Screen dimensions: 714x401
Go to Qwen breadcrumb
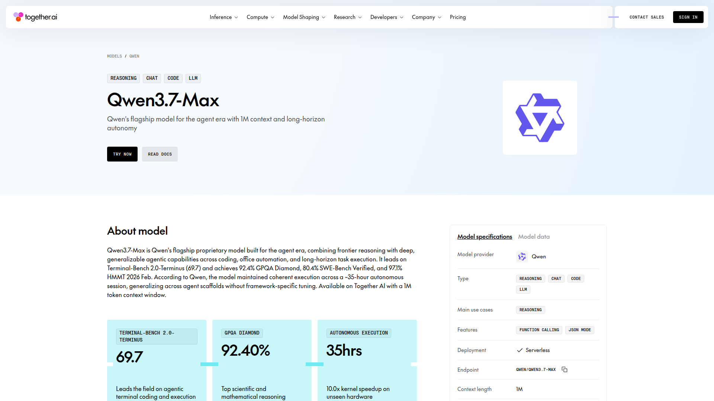click(134, 56)
